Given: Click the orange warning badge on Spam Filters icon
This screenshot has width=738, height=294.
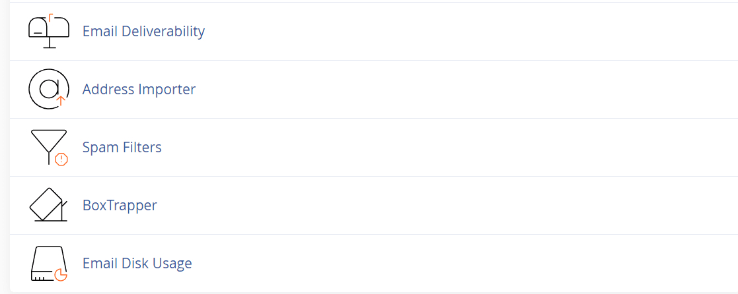Looking at the screenshot, I should 61,159.
